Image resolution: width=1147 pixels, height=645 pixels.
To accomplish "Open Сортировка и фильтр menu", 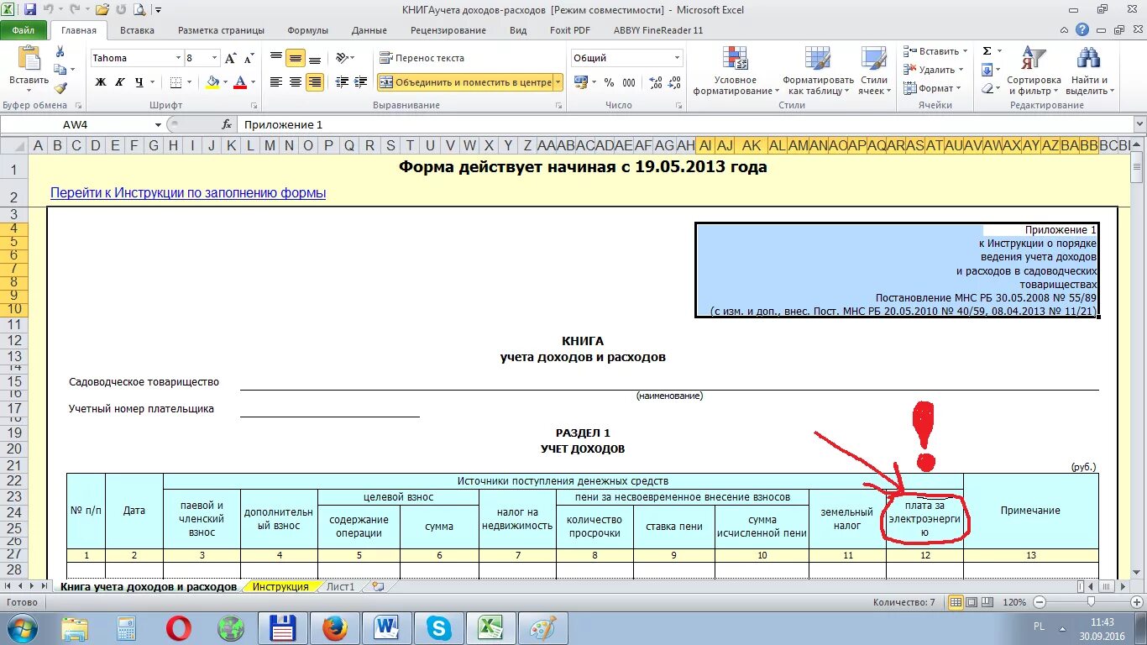I will [x=1034, y=71].
